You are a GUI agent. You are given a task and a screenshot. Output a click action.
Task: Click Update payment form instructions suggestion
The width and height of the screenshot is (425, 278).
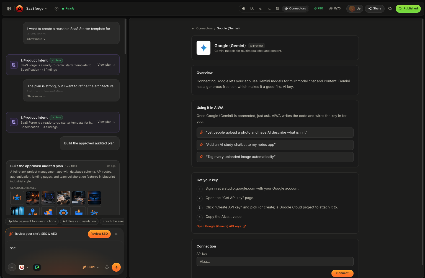click(32, 221)
